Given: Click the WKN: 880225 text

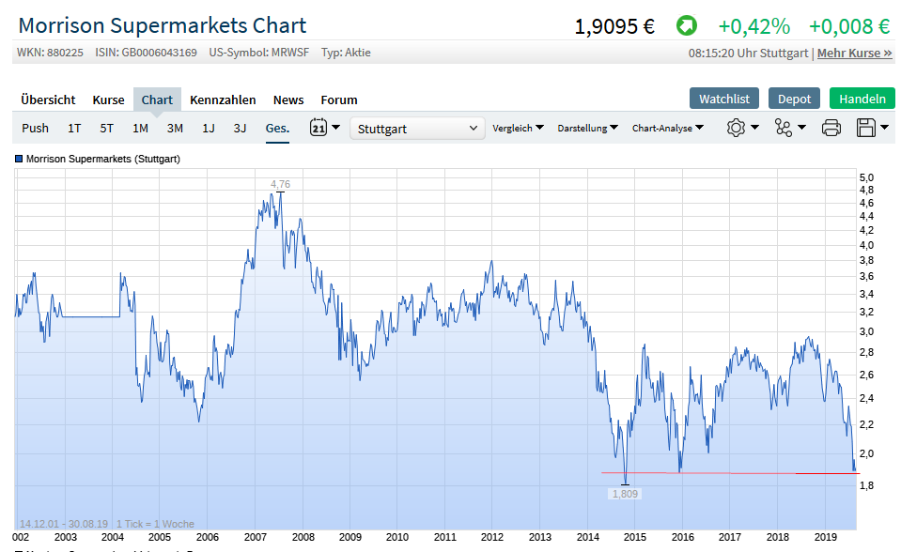Looking at the screenshot, I should [x=50, y=53].
